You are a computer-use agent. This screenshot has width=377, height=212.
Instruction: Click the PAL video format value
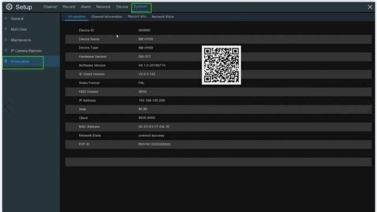click(141, 83)
